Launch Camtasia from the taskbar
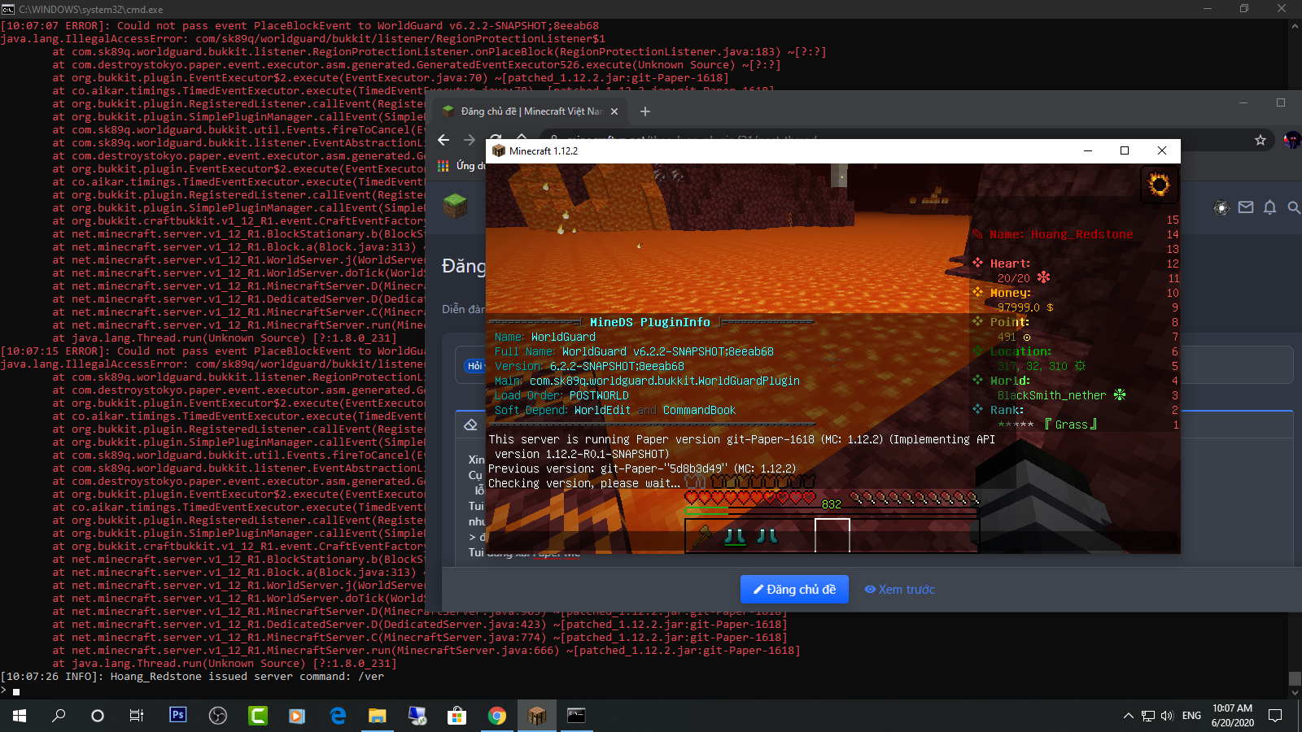This screenshot has width=1302, height=732. 257,716
